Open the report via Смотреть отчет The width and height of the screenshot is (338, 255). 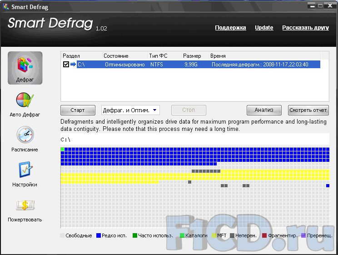click(x=308, y=110)
